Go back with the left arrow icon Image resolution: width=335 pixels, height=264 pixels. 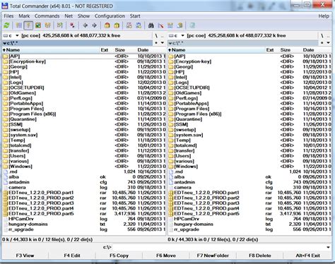tap(85, 25)
